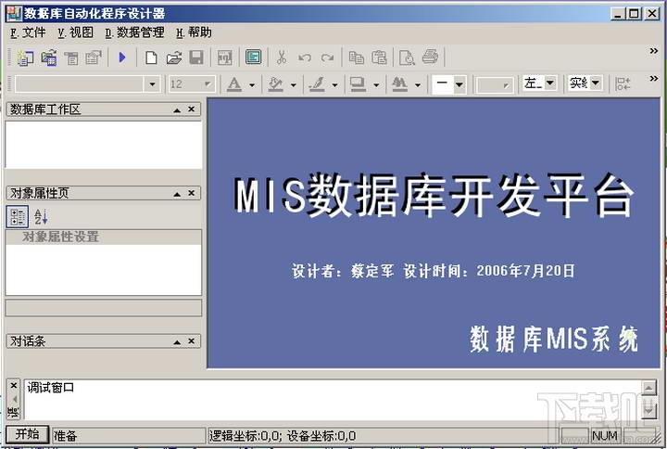Open the text effect dropdown arrow

coord(417,84)
